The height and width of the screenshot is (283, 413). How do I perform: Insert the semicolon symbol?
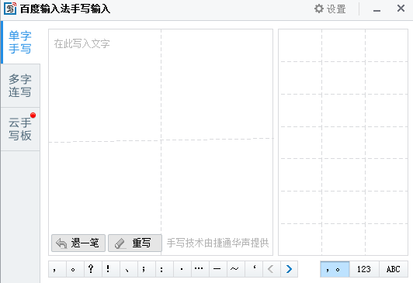(147, 269)
